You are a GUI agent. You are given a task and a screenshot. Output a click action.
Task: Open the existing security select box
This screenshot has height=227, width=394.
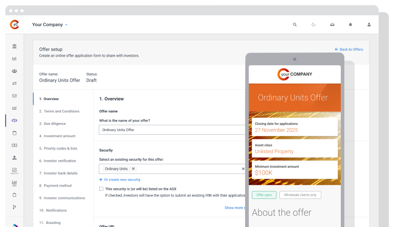tap(172, 169)
